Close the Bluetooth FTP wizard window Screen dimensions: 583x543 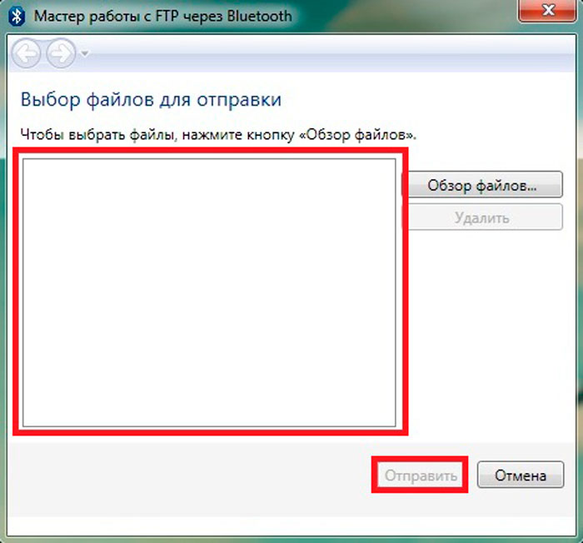click(x=547, y=11)
